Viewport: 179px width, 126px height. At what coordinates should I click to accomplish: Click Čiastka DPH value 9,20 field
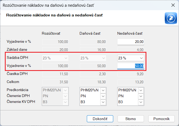click(131, 74)
